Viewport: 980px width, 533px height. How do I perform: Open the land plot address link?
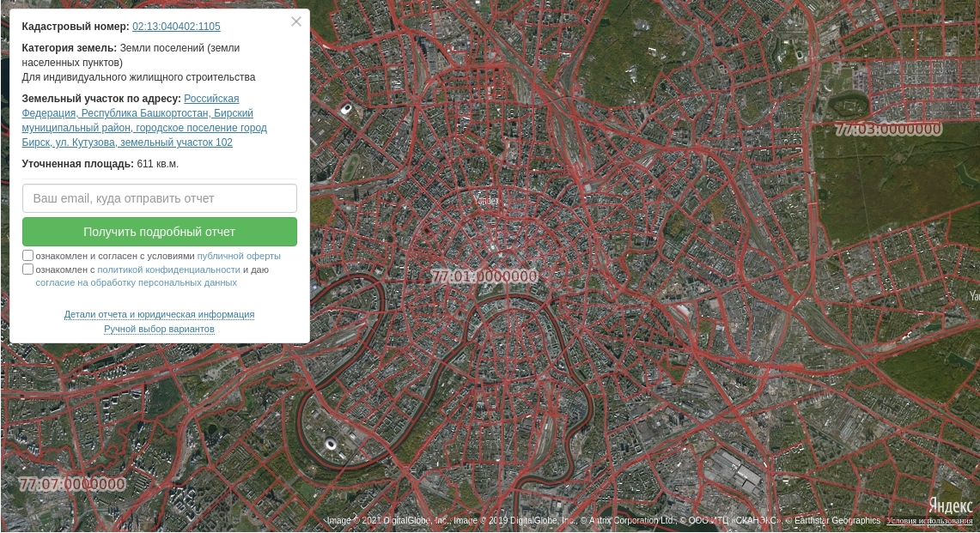tap(144, 121)
